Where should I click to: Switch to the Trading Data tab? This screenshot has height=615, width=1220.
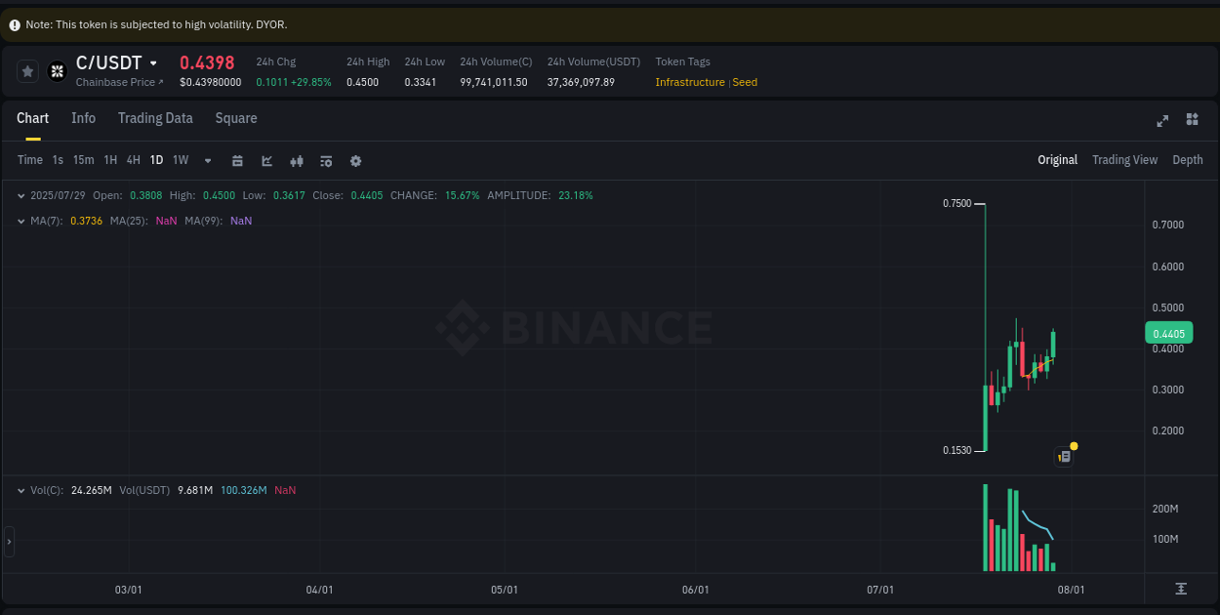[155, 118]
